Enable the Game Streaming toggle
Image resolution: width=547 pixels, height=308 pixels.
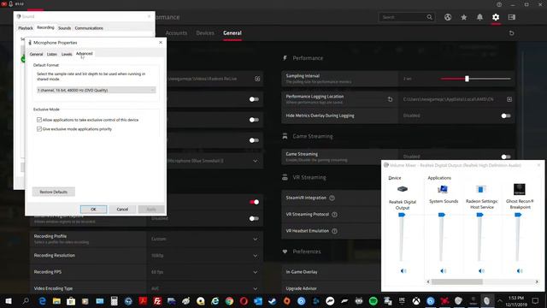tap(506, 157)
